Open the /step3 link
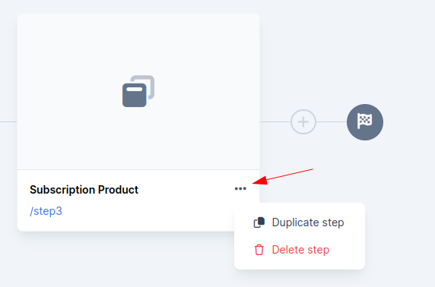The image size is (435, 287). (x=46, y=211)
